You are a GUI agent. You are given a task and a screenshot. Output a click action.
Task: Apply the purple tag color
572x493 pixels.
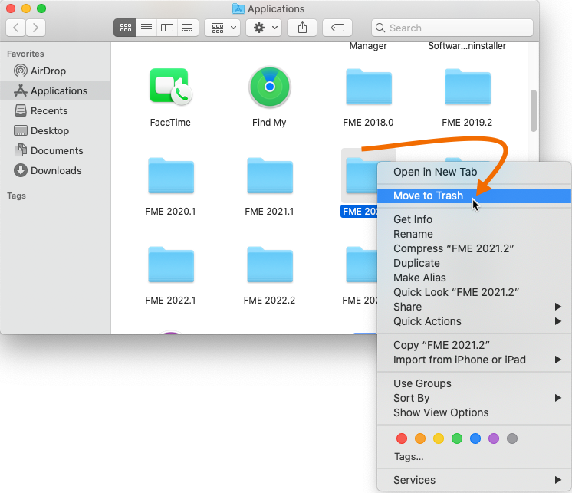pyautogui.click(x=494, y=439)
